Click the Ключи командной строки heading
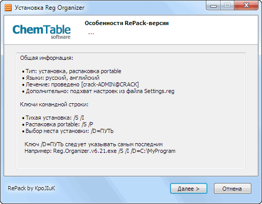This screenshot has width=262, height=204. (54, 104)
